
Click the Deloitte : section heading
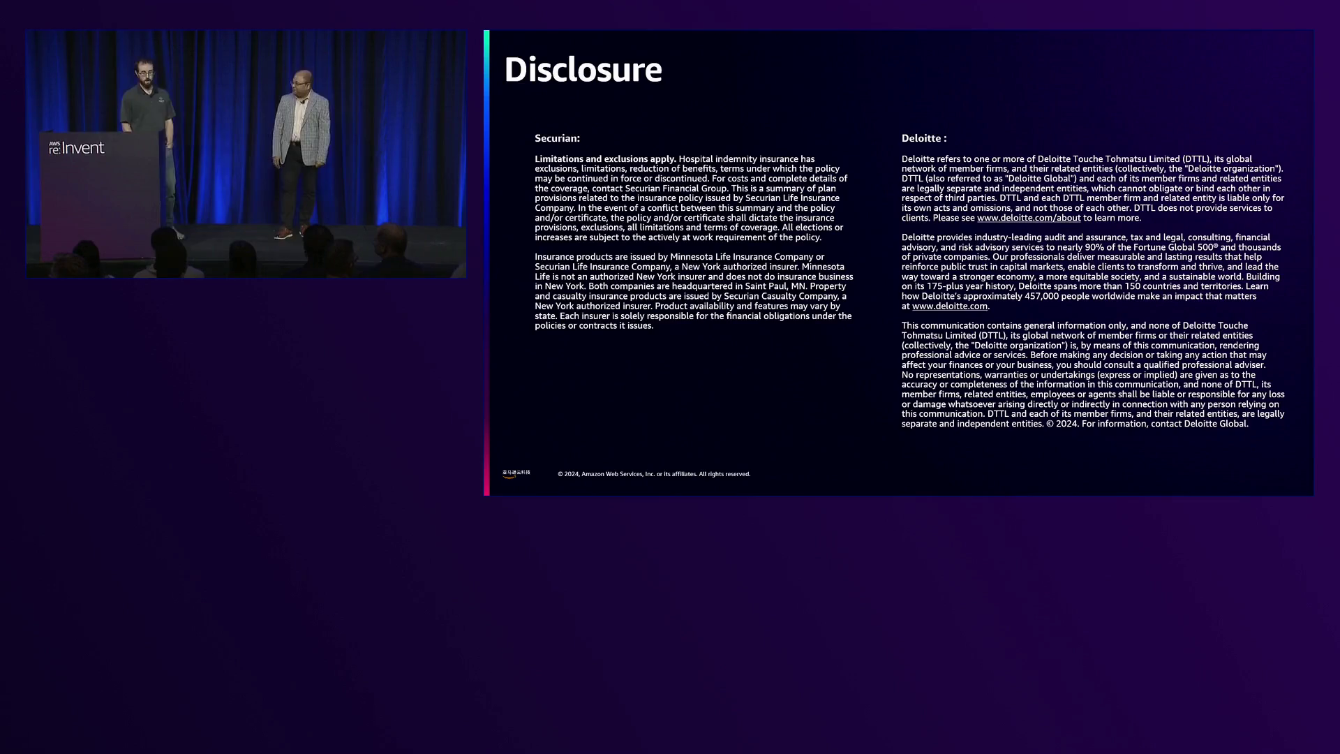[923, 138]
